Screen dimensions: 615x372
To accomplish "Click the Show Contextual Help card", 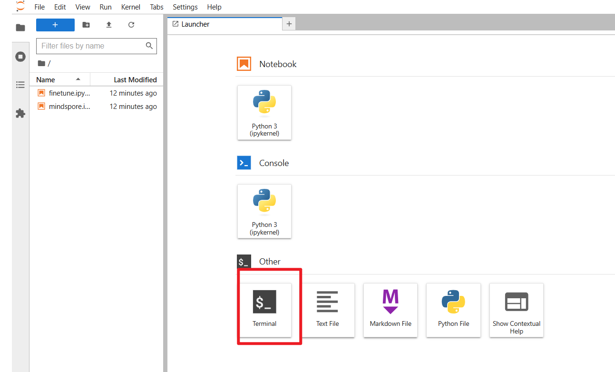I will (517, 310).
